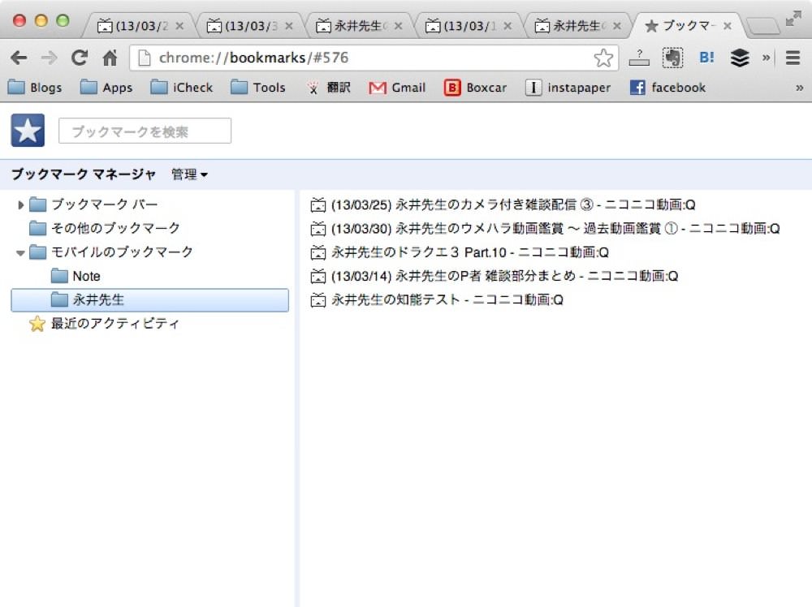The image size is (812, 607).
Task: Select bookmark (13/03/14) 永井先生のP者 雑談部分まとめ
Action: click(x=494, y=277)
